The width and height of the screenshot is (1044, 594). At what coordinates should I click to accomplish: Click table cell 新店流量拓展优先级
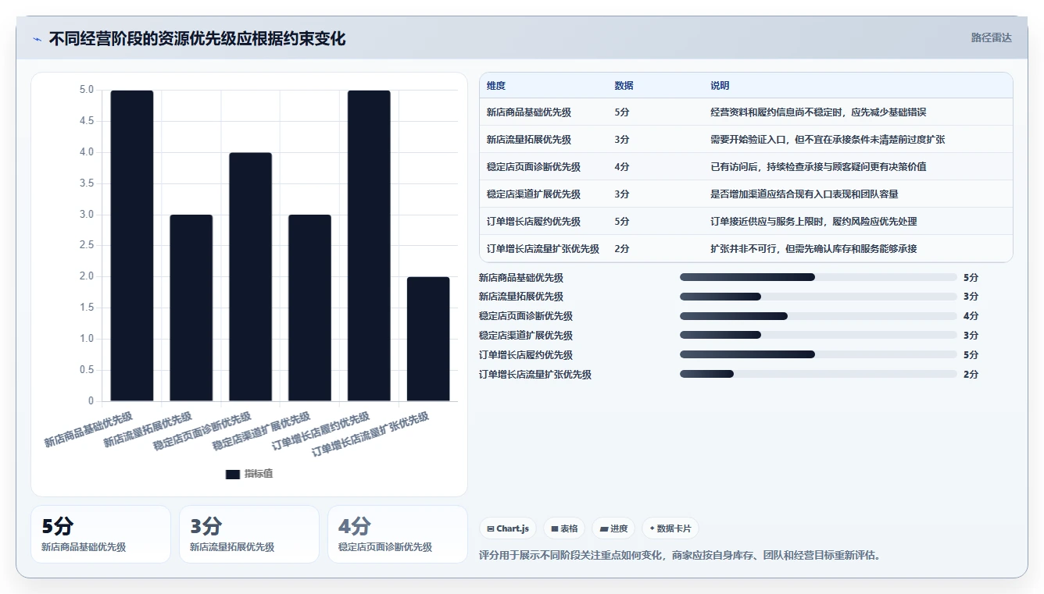528,140
